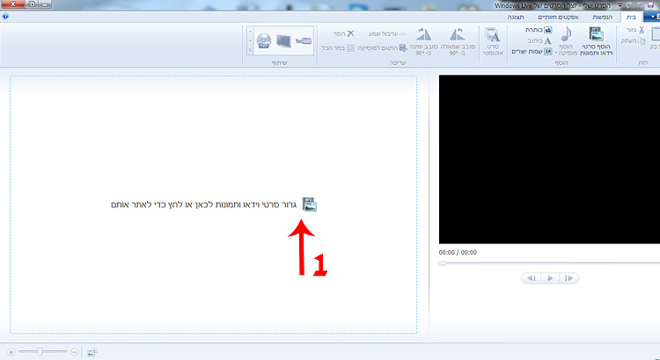Click the drag videos and photos here text
The width and height of the screenshot is (660, 360).
204,205
